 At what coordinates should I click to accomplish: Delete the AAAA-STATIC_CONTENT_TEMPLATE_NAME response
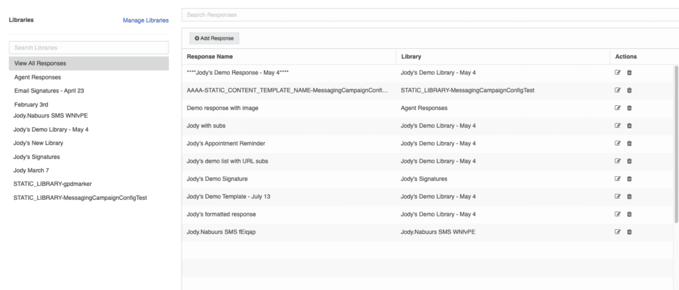click(x=629, y=89)
